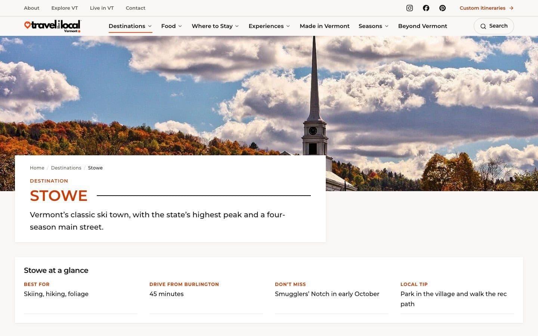Open the Live in VT link

pyautogui.click(x=102, y=8)
